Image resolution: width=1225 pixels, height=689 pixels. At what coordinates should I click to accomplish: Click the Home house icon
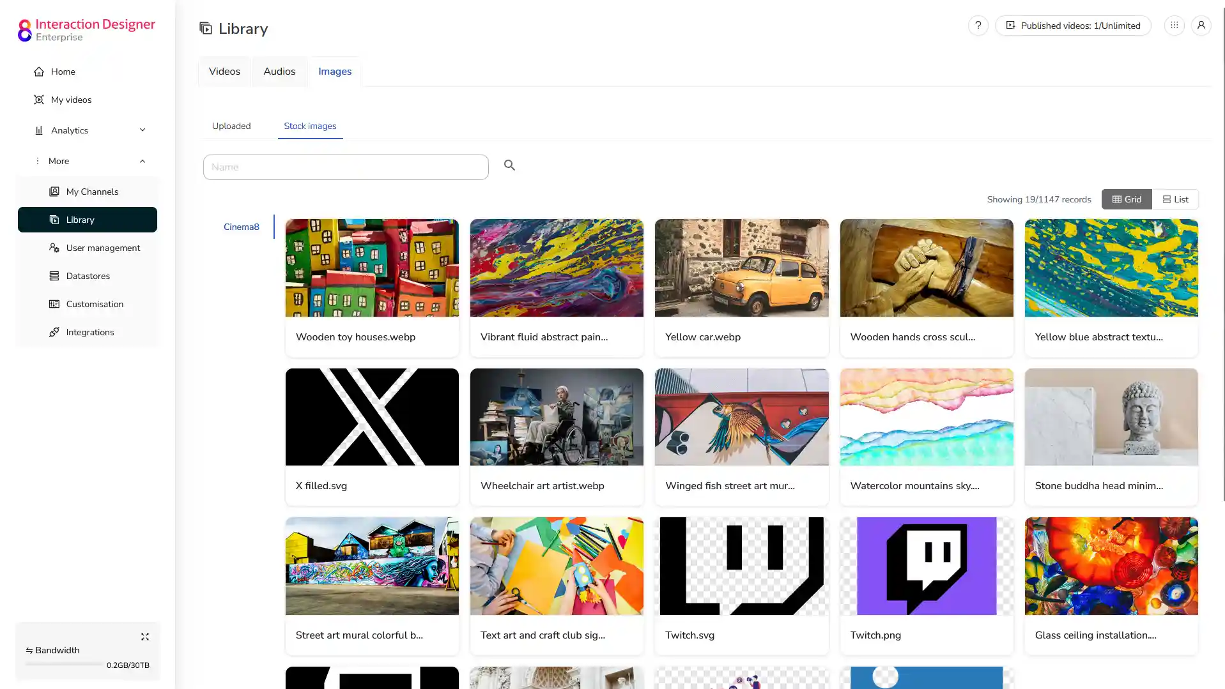point(39,72)
